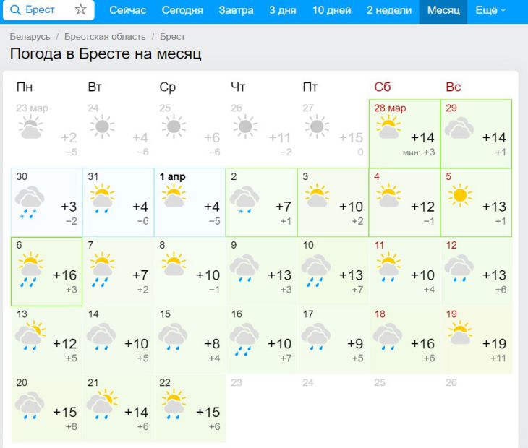Viewport: 528px width, 448px height.
Task: Click the cloudy icon for March 29
Action: click(459, 129)
